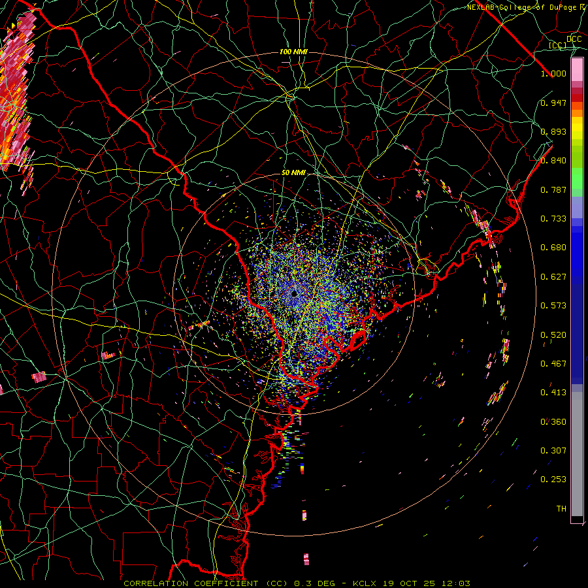Click the 50 NMI range ring label
The width and height of the screenshot is (588, 588).
(293, 173)
